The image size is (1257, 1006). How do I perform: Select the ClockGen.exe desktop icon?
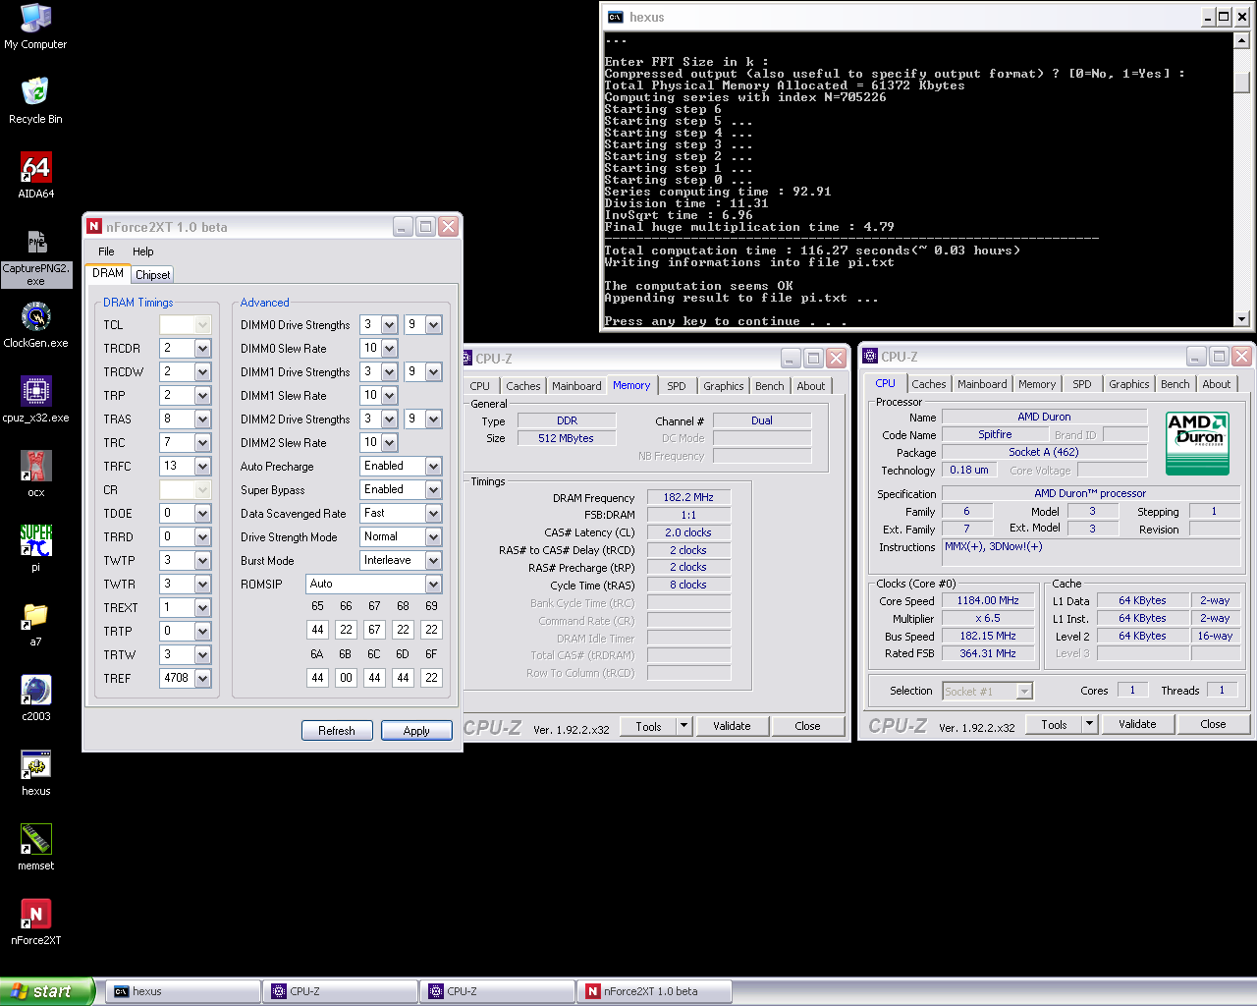35,325
